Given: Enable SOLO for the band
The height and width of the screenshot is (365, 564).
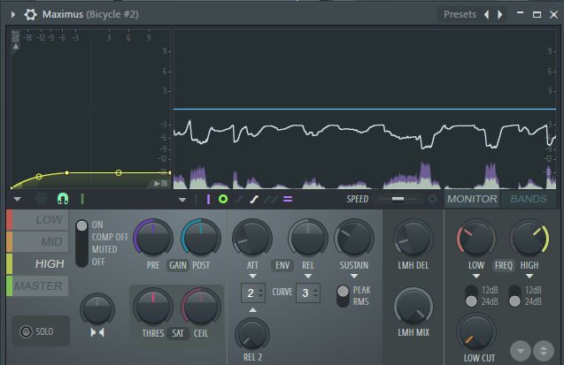Looking at the screenshot, I should (x=41, y=331).
